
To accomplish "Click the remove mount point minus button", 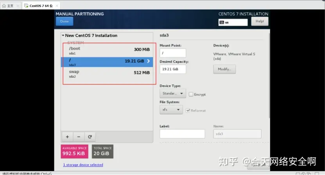I will pos(79,137).
